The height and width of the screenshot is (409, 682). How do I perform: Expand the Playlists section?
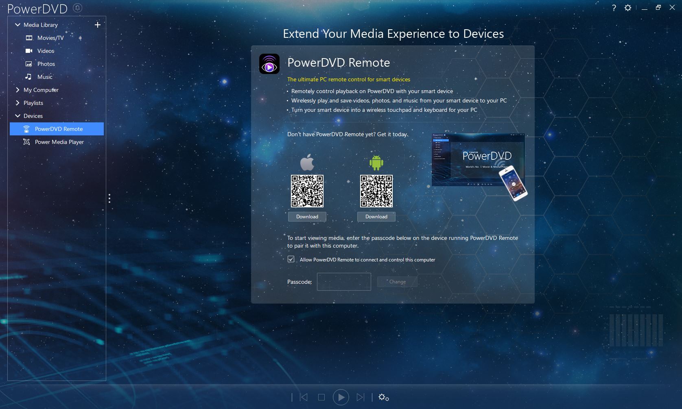pos(17,103)
